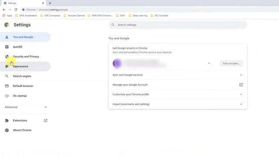Click the Turn on sync button
279x157 pixels.
tap(231, 63)
